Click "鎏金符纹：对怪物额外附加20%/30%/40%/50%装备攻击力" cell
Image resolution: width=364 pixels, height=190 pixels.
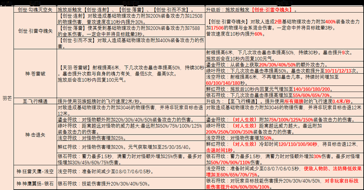(131, 119)
